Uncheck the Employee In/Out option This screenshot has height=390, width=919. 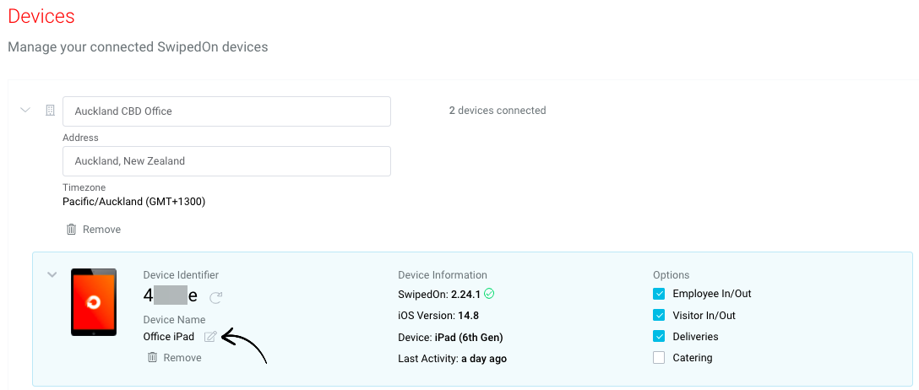click(x=659, y=294)
